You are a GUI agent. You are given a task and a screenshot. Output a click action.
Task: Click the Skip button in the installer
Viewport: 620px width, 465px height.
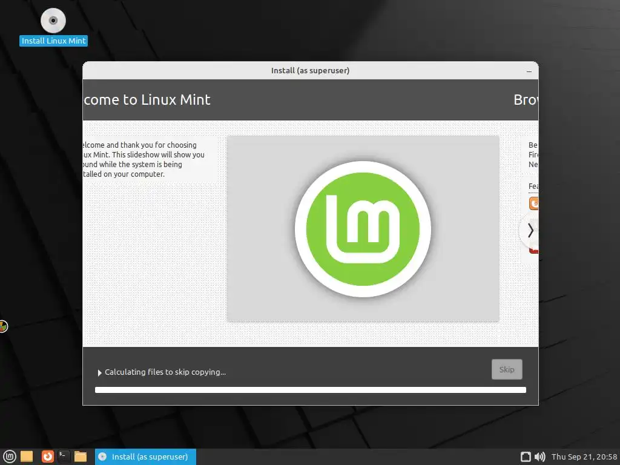507,369
